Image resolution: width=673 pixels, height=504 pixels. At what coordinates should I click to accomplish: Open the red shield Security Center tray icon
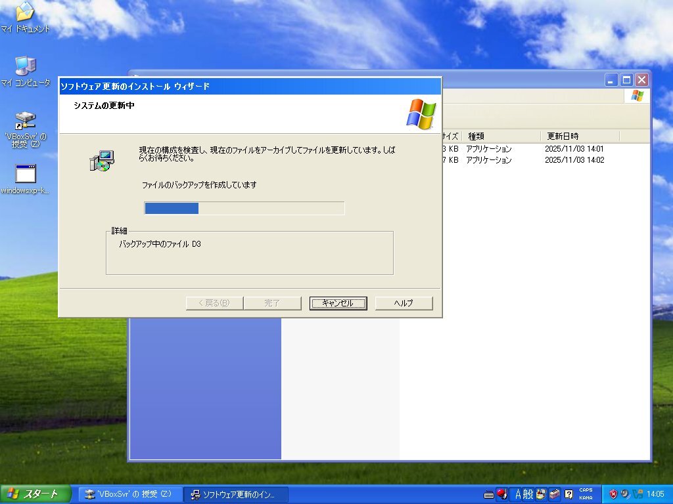point(613,494)
